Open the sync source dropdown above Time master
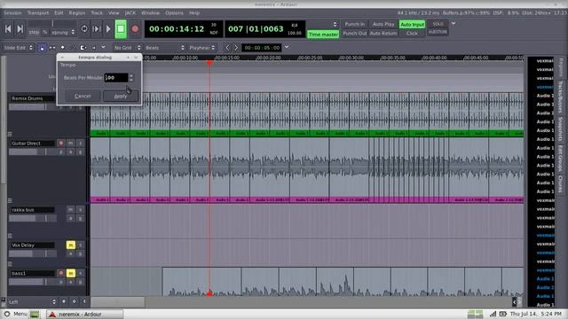Image resolution: width=568 pixels, height=319 pixels. click(x=323, y=24)
